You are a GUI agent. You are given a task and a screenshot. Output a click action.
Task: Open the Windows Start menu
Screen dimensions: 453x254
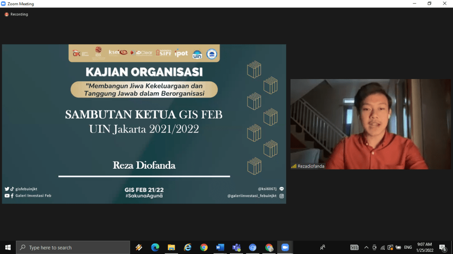point(8,247)
